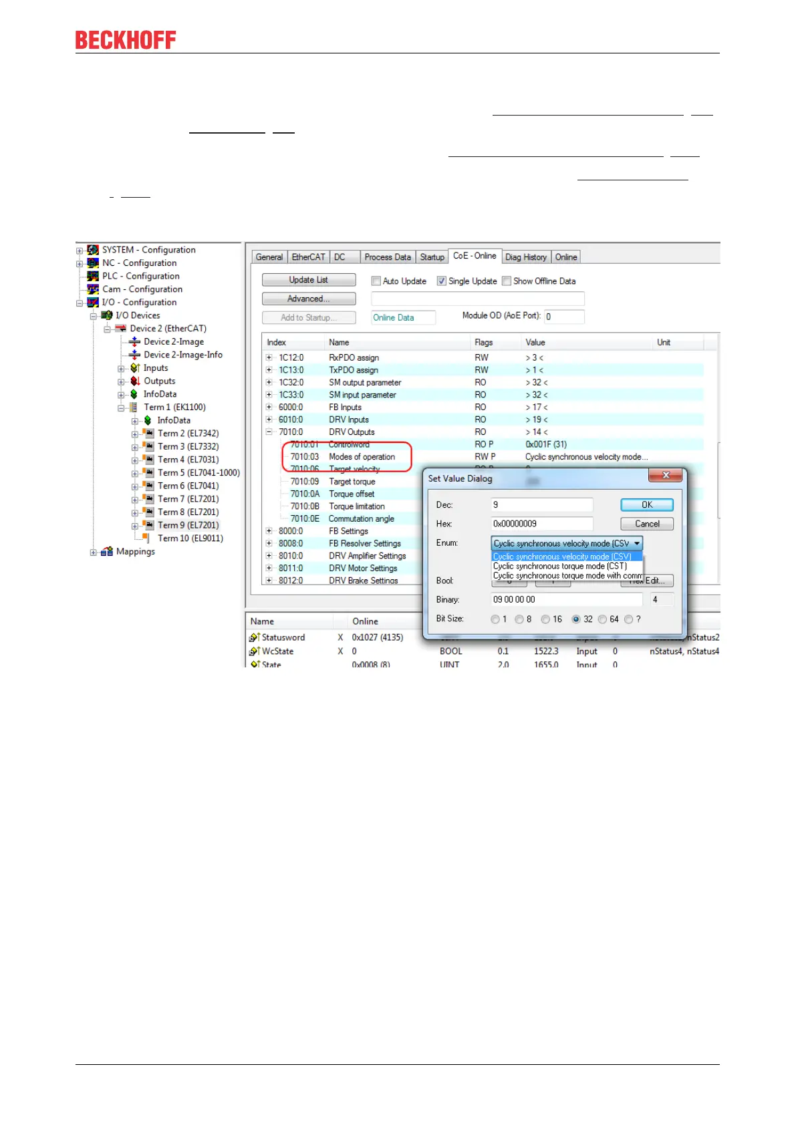Enable the Auto Update checkbox
Image resolution: width=796 pixels, height=1125 pixels.
[x=376, y=281]
